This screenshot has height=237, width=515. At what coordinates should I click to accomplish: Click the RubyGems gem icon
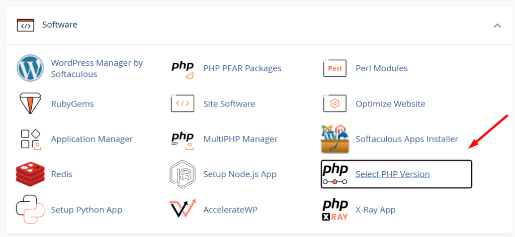30,103
